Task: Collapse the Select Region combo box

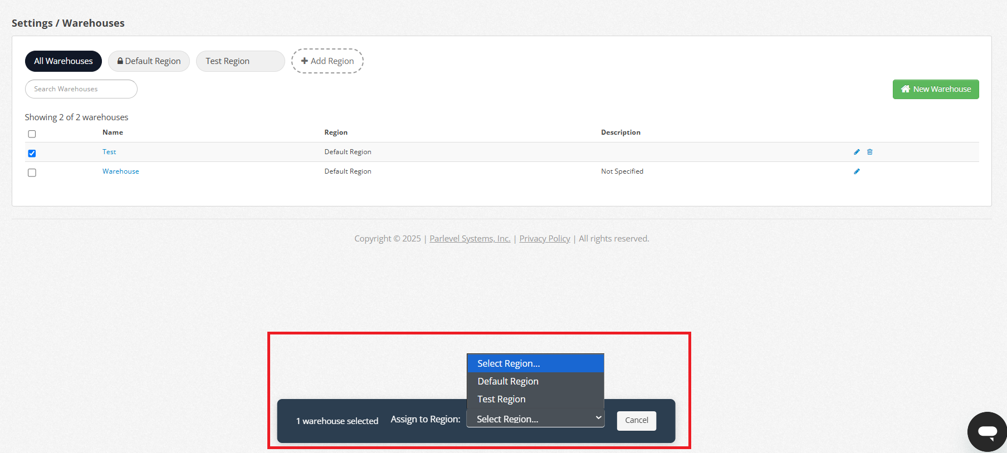Action: [535, 419]
